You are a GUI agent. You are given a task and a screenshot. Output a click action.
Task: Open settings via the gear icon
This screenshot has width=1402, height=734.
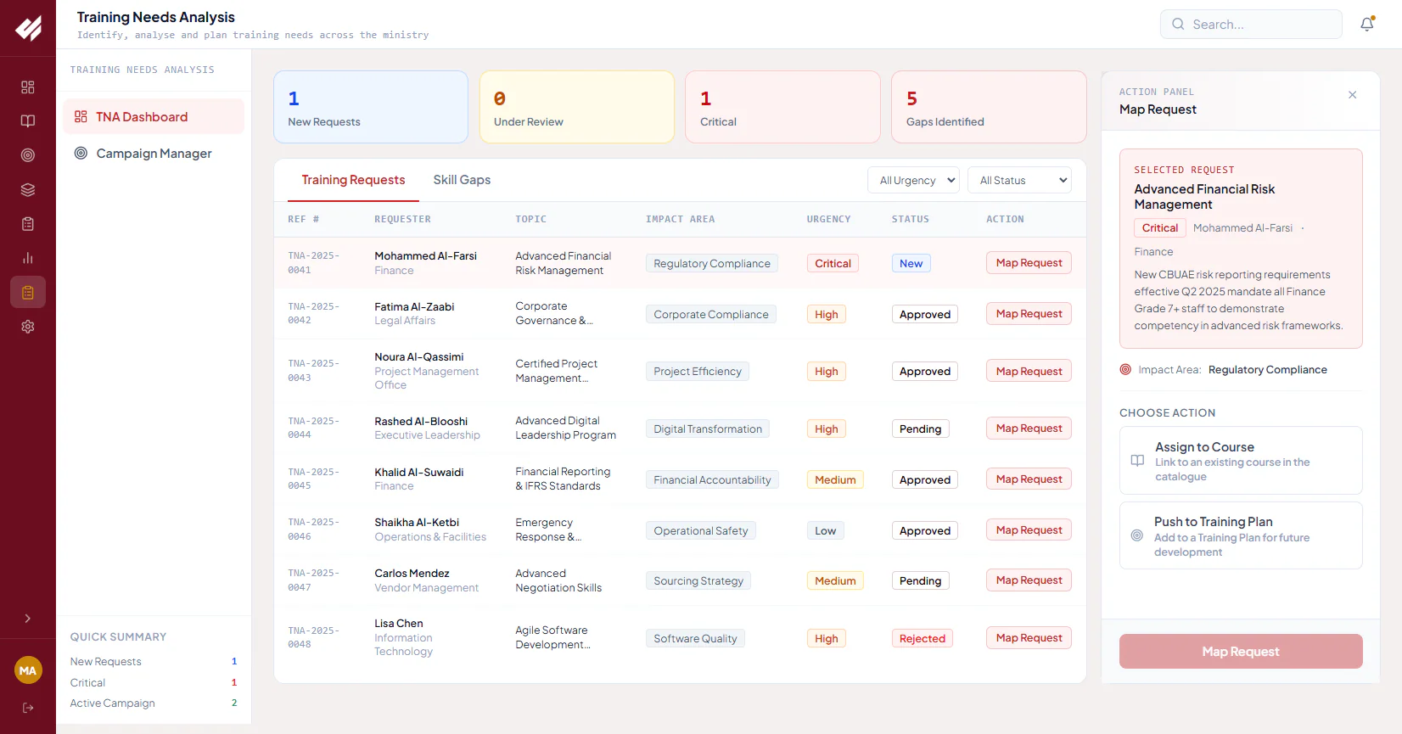tap(28, 327)
